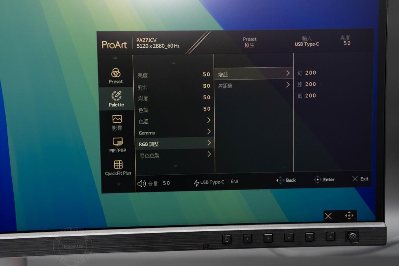Click the ProArt logo
The image size is (399, 266).
(114, 45)
